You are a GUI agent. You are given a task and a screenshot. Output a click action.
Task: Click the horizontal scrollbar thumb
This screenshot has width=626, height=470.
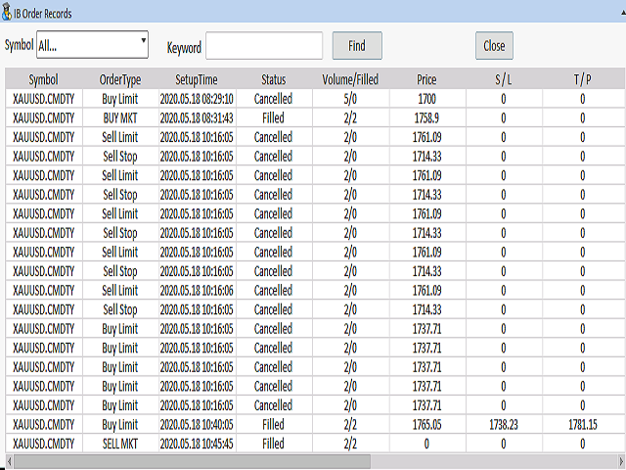coord(193,461)
